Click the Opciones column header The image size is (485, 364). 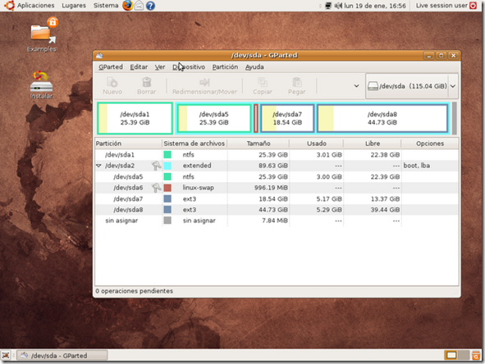(x=430, y=143)
